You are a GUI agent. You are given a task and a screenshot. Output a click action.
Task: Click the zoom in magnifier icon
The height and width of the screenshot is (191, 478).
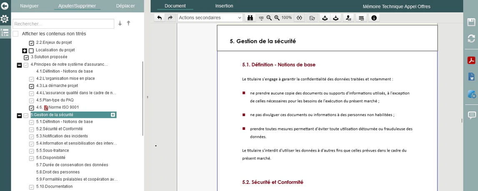tap(277, 18)
